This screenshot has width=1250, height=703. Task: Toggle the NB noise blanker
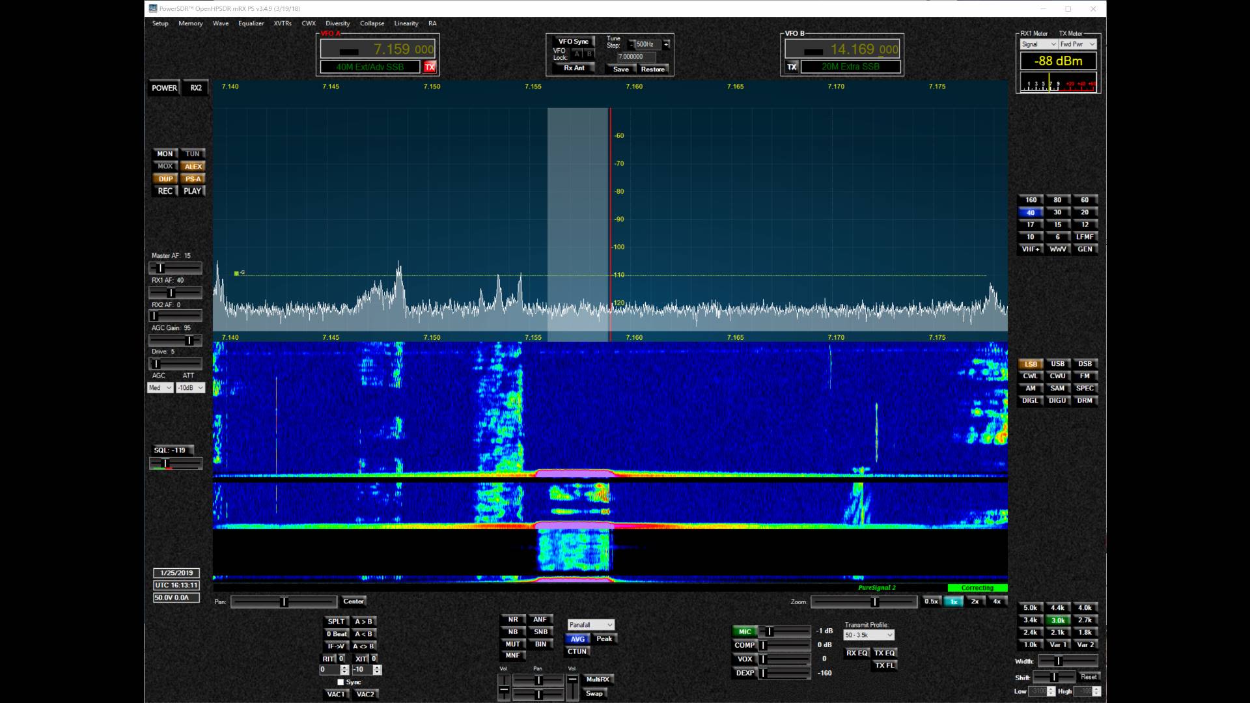513,632
